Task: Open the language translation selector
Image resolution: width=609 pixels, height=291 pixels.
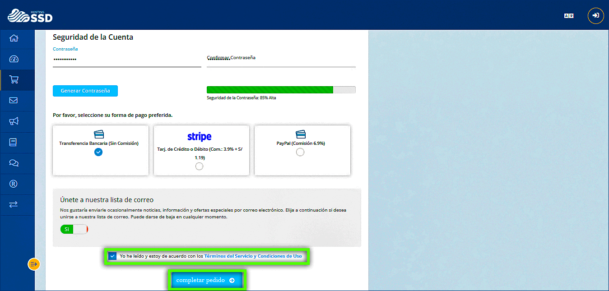Action: [568, 16]
